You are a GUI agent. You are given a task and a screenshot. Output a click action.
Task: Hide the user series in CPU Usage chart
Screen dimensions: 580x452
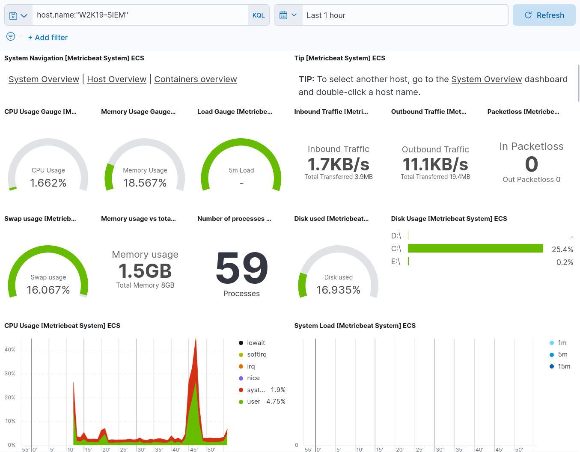coord(254,401)
